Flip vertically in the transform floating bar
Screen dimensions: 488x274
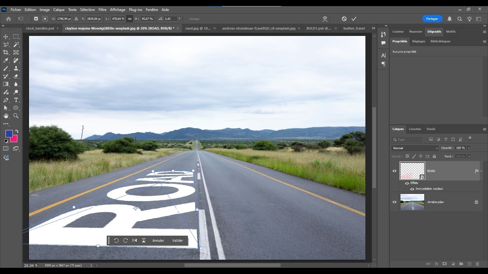(144, 241)
